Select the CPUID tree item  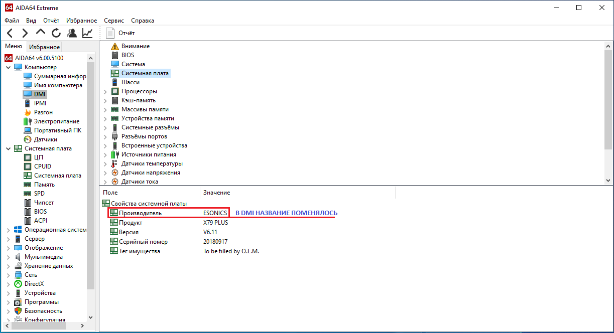(37, 166)
